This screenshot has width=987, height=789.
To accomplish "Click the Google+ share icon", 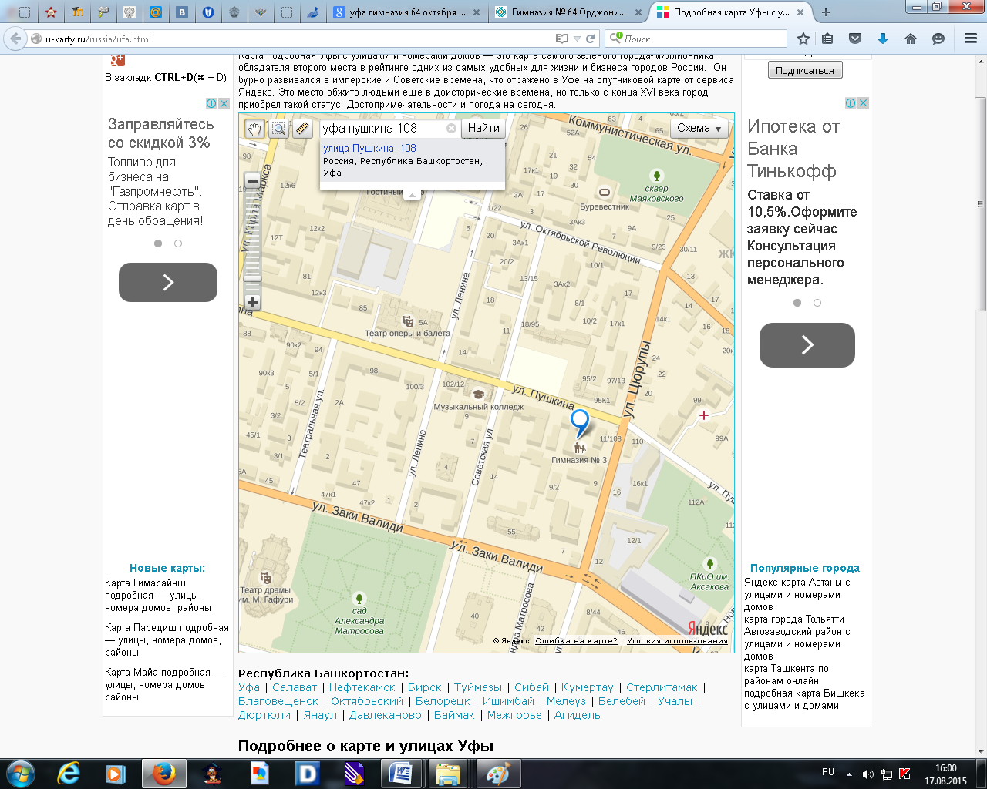I will [x=117, y=60].
